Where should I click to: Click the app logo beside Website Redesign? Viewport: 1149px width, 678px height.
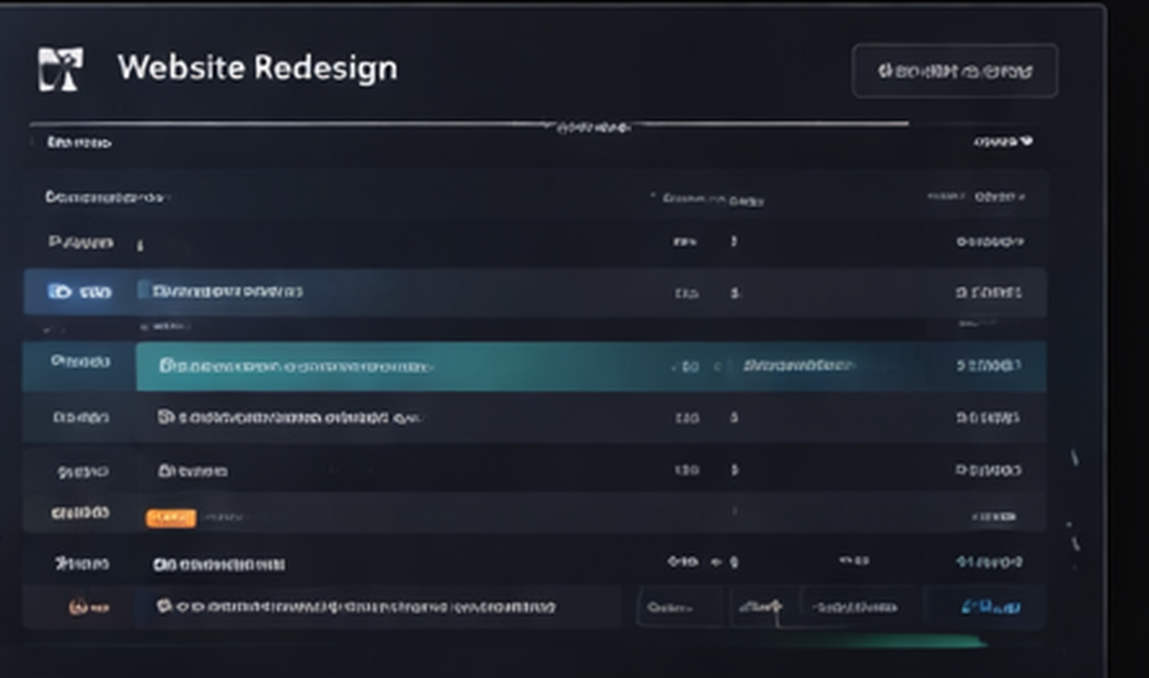(x=60, y=70)
